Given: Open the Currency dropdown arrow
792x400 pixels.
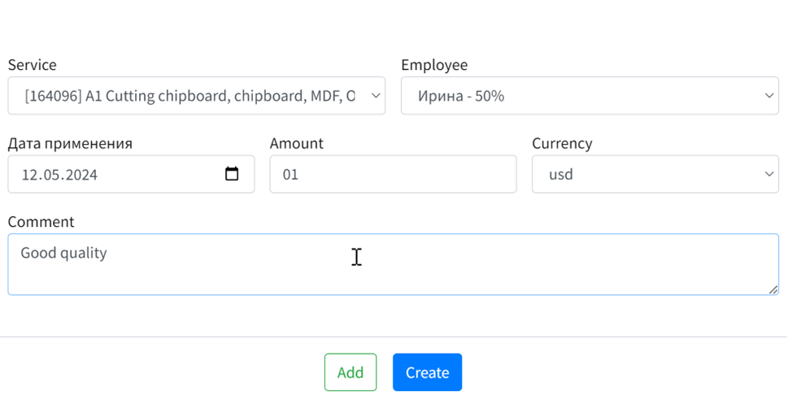Looking at the screenshot, I should [x=768, y=174].
